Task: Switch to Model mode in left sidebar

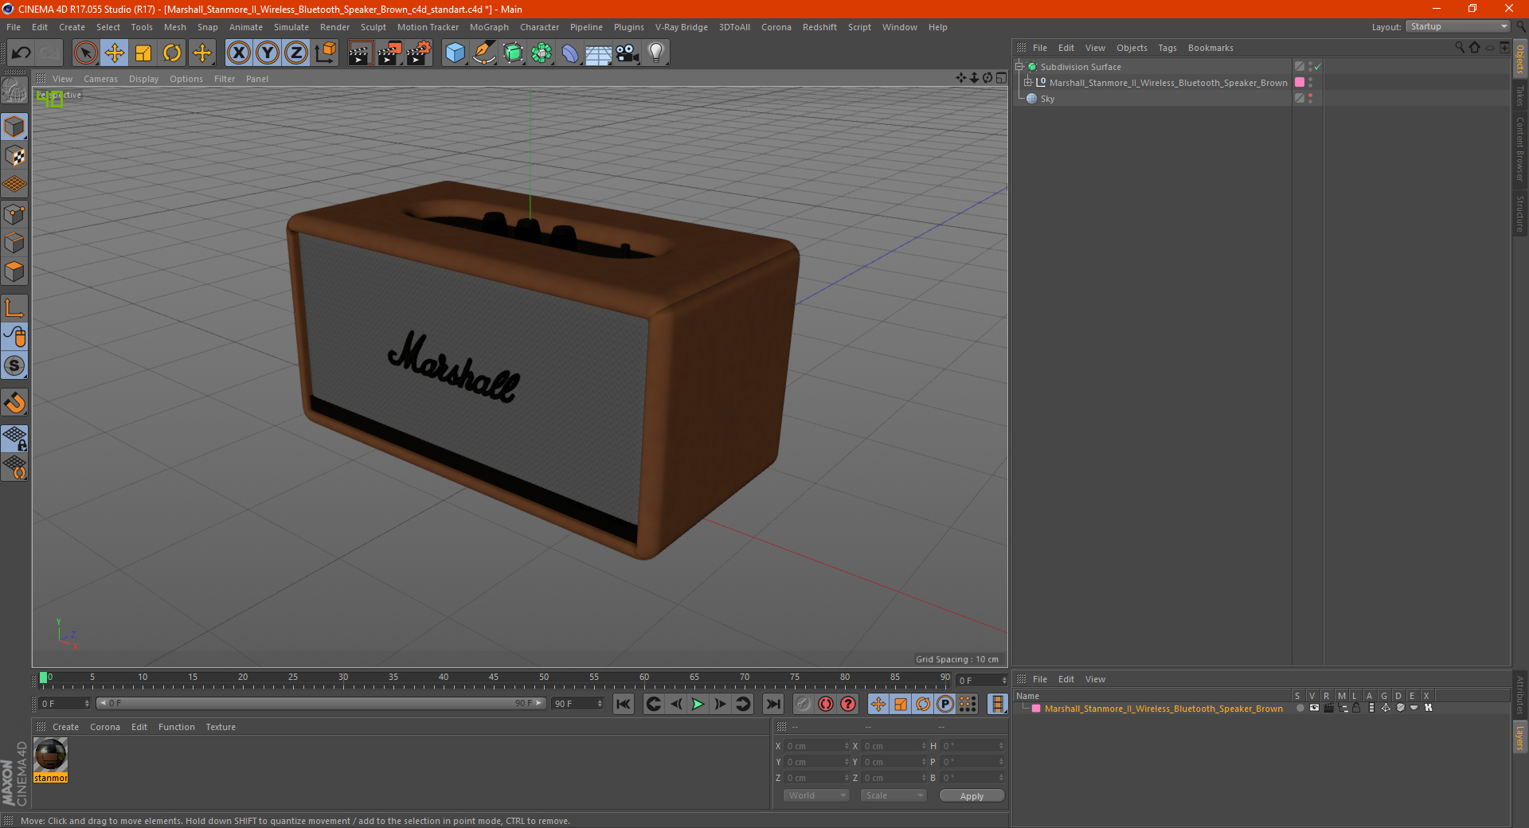Action: tap(15, 127)
